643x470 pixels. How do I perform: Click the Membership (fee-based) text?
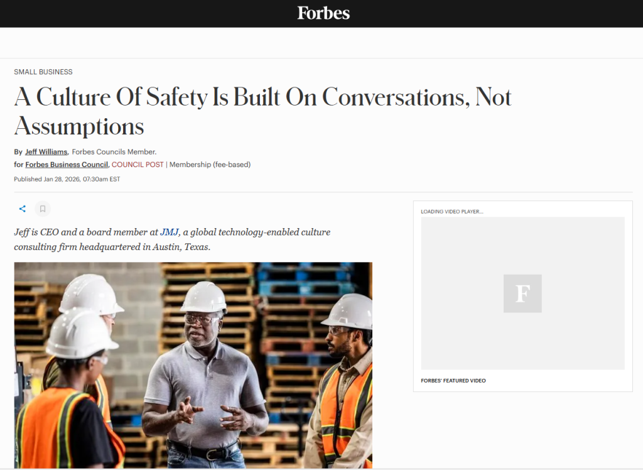click(x=208, y=164)
